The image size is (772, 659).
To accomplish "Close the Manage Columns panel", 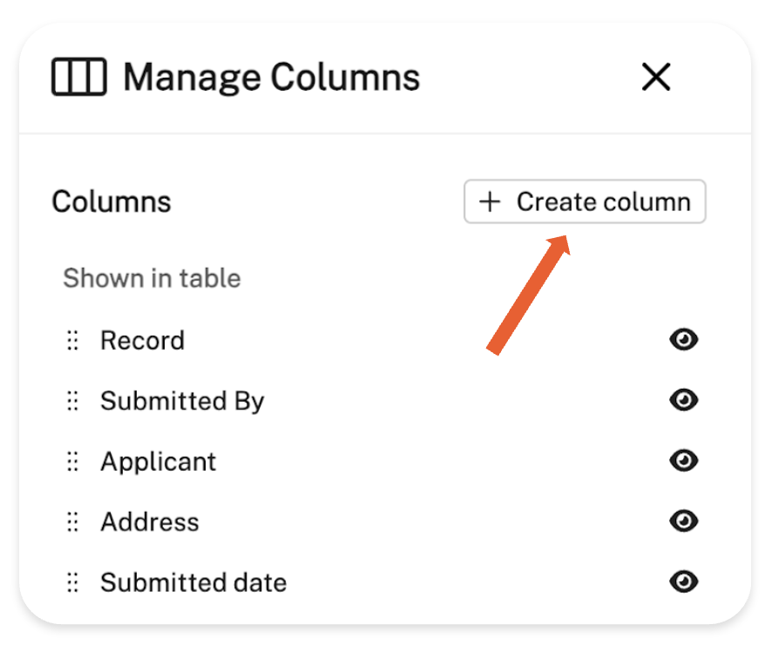I will [655, 78].
